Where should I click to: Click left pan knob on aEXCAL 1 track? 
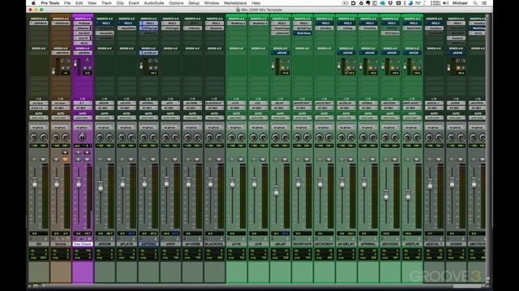pyautogui.click(x=429, y=137)
